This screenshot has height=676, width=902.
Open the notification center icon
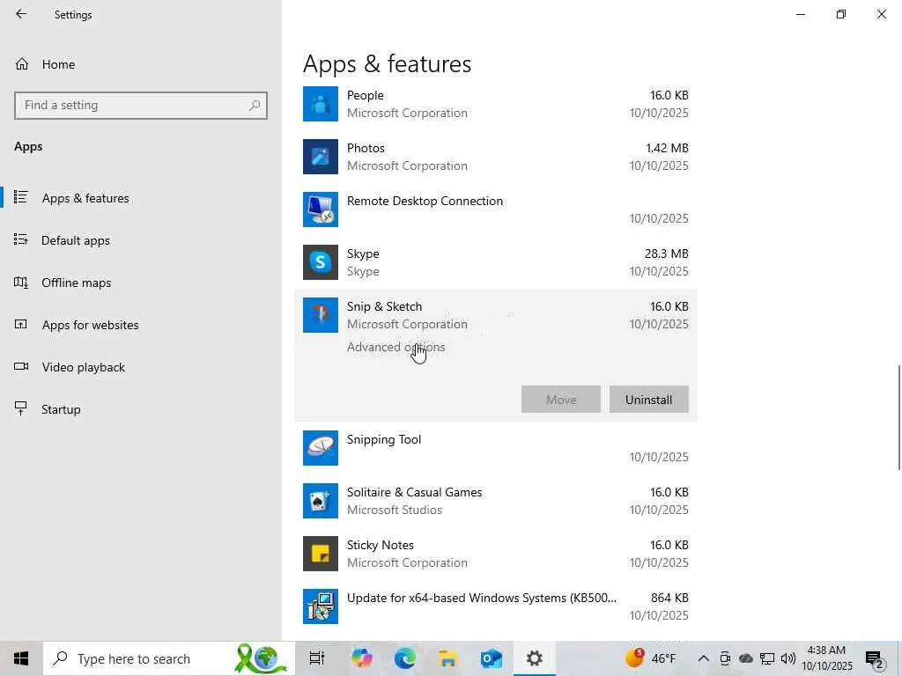pyautogui.click(x=875, y=659)
